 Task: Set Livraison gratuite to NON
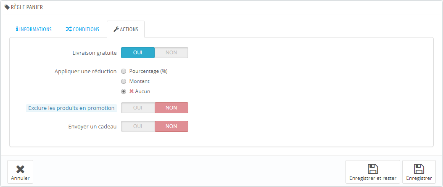tap(171, 53)
